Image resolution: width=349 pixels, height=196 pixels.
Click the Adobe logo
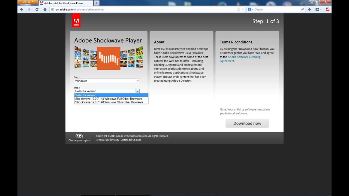click(76, 20)
